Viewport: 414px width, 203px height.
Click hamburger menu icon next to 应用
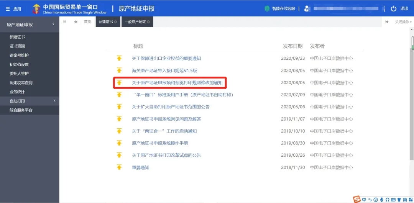8,9
